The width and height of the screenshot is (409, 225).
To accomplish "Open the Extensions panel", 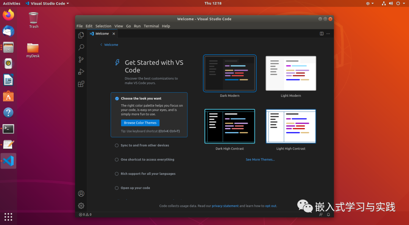I will [x=81, y=84].
